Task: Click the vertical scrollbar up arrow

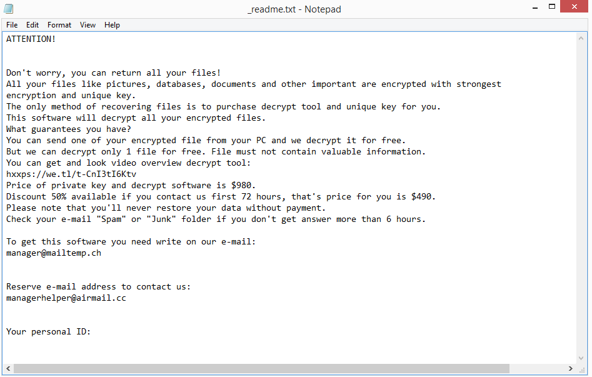Action: point(581,38)
